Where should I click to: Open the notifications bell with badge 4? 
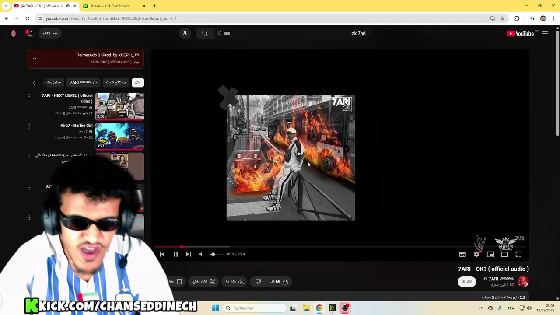tap(29, 33)
